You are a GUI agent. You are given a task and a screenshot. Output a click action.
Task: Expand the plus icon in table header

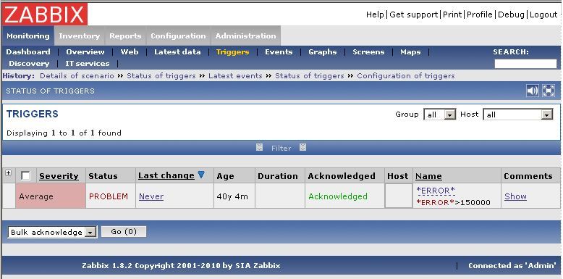(8, 173)
